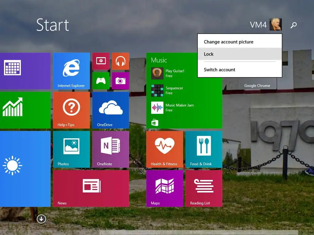Open the Health & Fitness tile

click(x=165, y=149)
